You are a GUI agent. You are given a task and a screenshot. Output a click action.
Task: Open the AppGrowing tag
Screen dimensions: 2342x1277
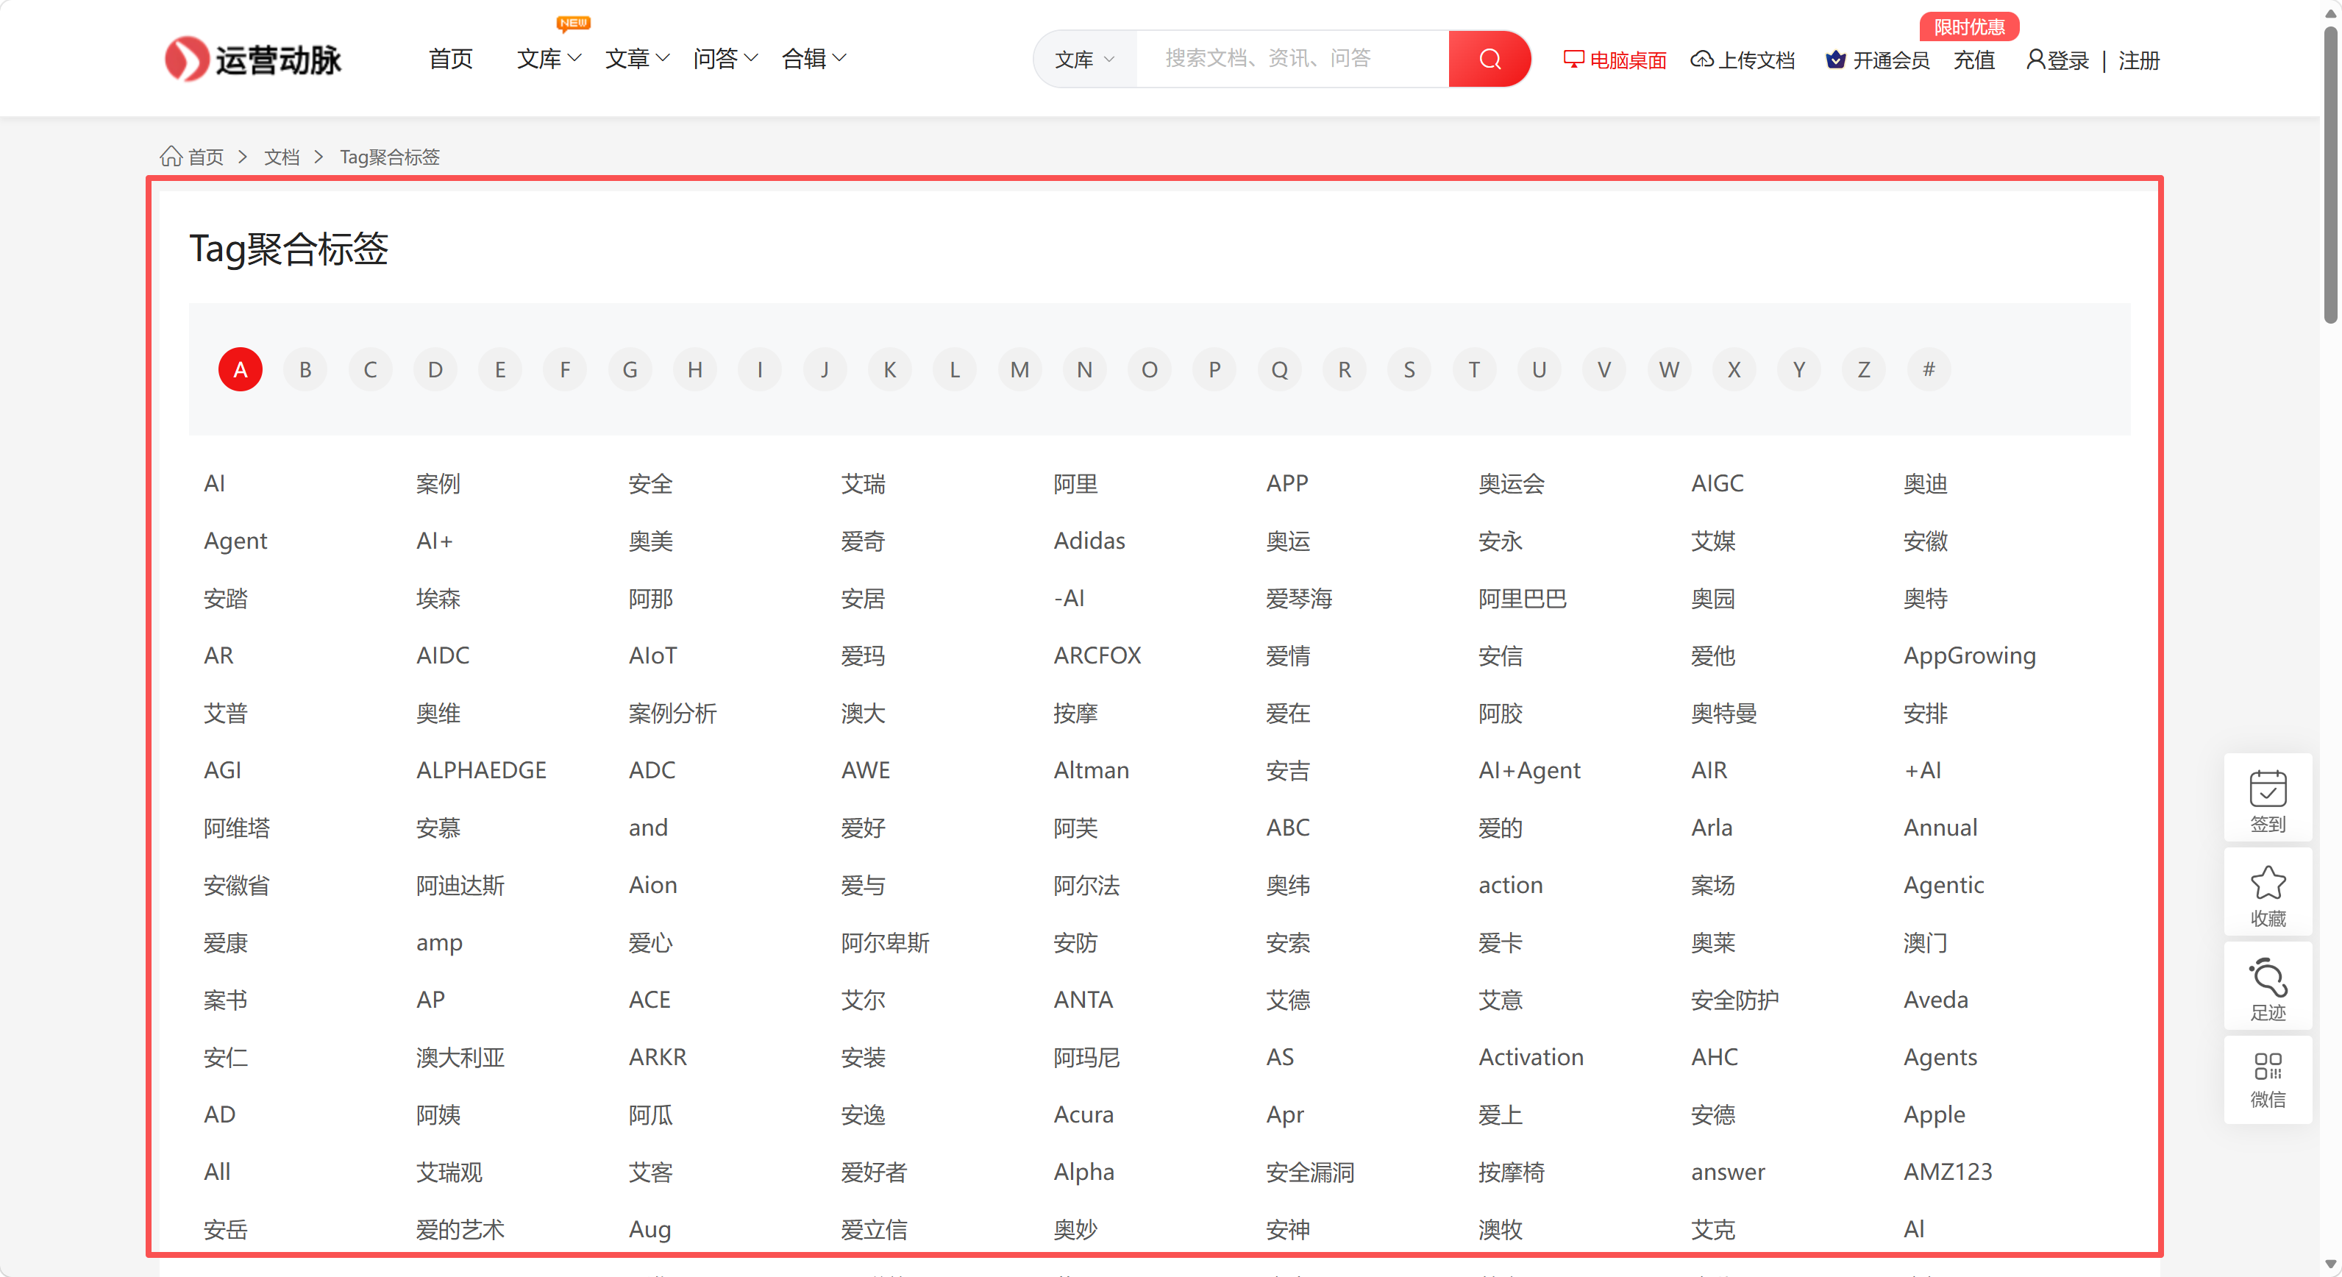[1969, 655]
